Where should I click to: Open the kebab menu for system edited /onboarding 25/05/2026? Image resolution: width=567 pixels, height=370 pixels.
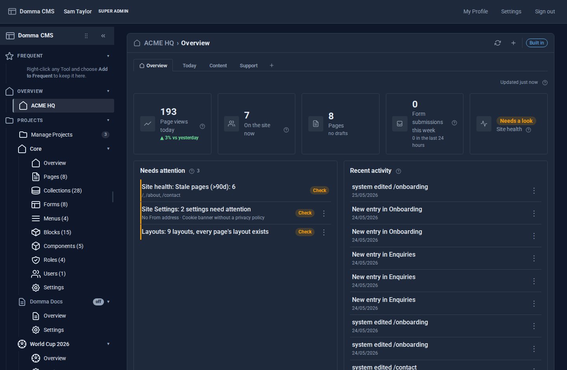tap(534, 191)
